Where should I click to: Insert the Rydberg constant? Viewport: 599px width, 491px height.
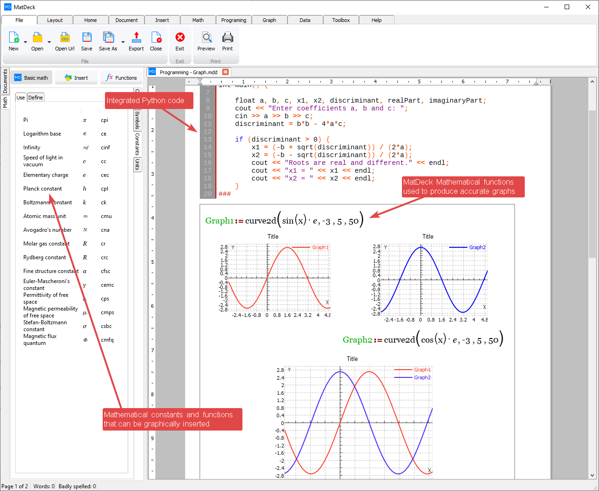66,257
